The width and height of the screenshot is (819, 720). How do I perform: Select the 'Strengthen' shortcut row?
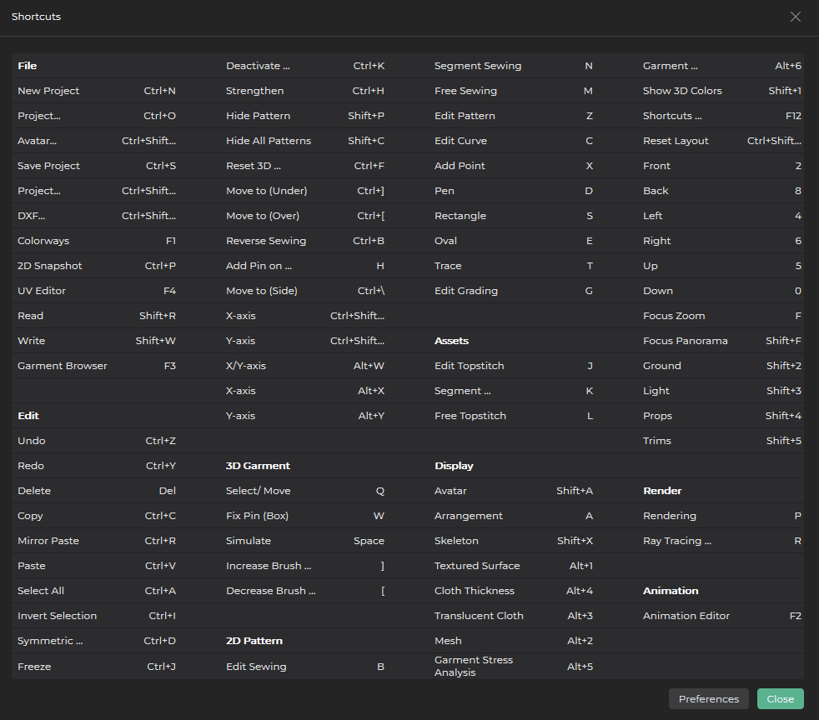pyautogui.click(x=305, y=91)
